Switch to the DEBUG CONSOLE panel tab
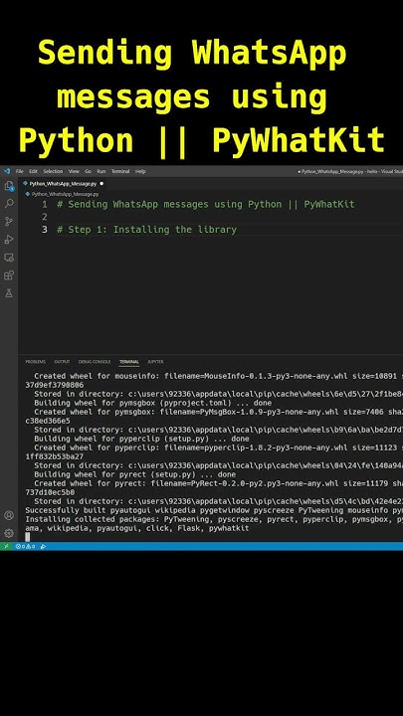The image size is (403, 716). (95, 362)
